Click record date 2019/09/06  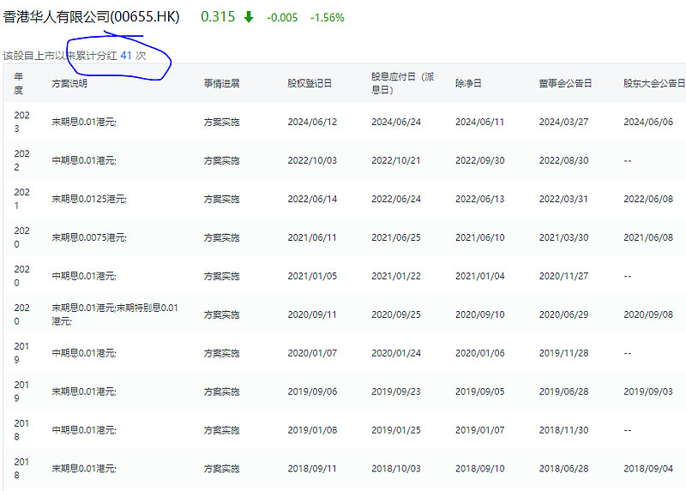coord(312,392)
